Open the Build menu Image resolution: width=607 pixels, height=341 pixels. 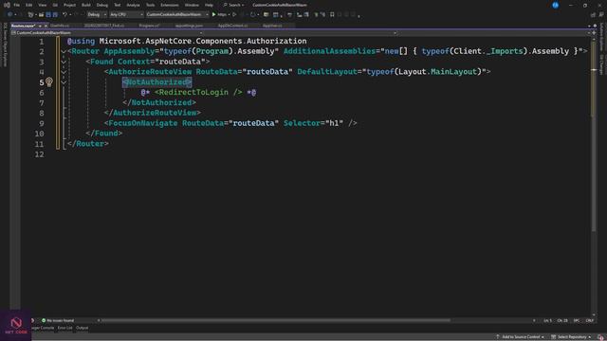pos(86,5)
